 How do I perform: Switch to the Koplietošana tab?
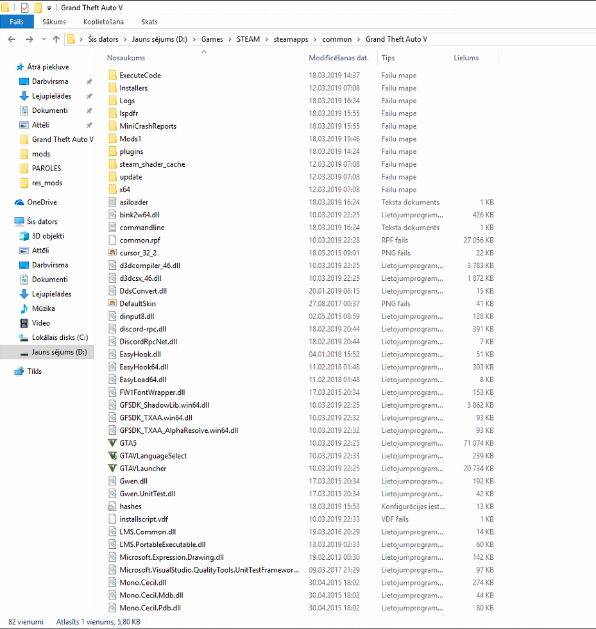point(103,22)
